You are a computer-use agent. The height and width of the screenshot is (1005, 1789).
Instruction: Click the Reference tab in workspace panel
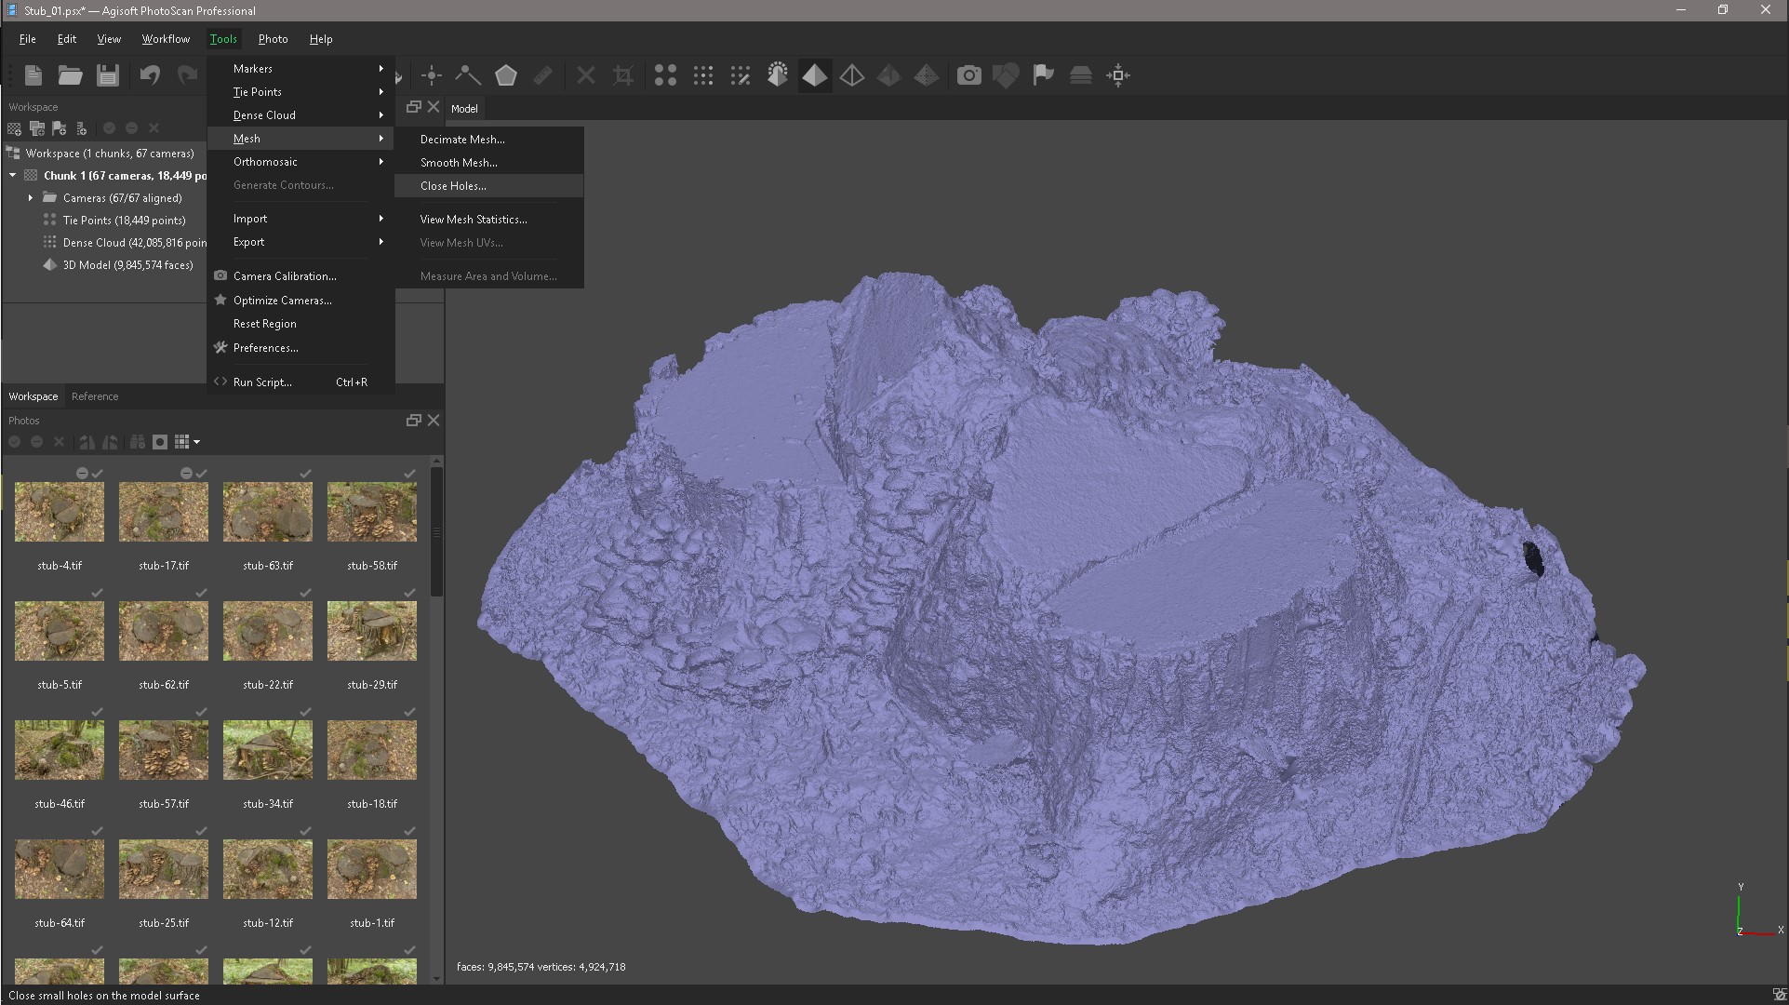pyautogui.click(x=93, y=395)
